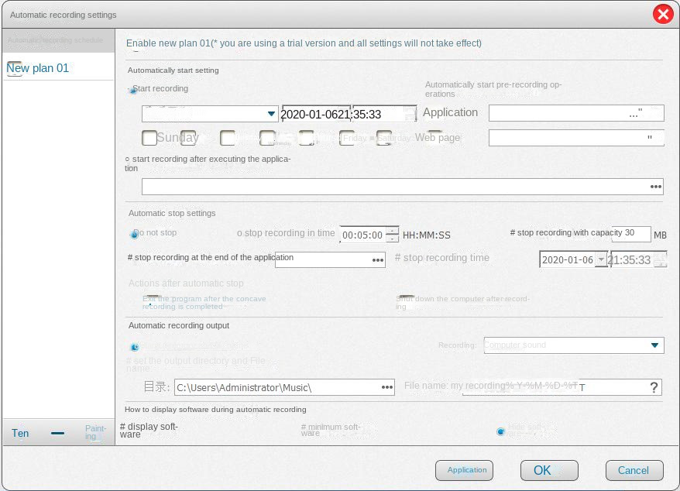Image resolution: width=680 pixels, height=491 pixels.
Task: Select 'New plan 01' in the sidebar
Action: click(x=36, y=68)
